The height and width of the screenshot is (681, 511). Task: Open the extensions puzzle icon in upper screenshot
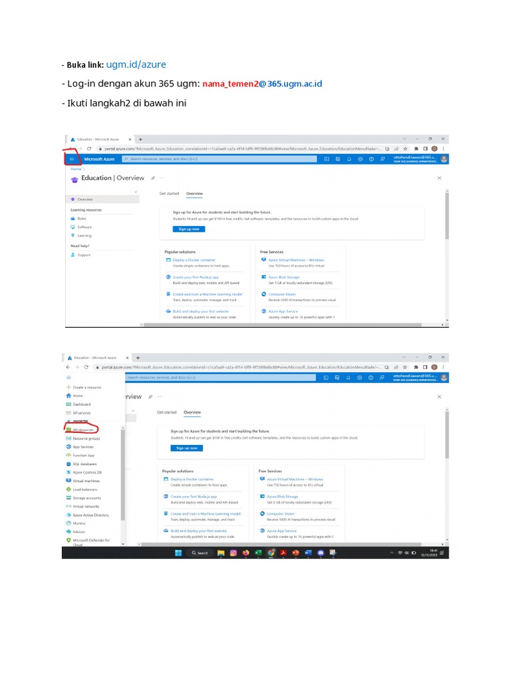coord(416,148)
